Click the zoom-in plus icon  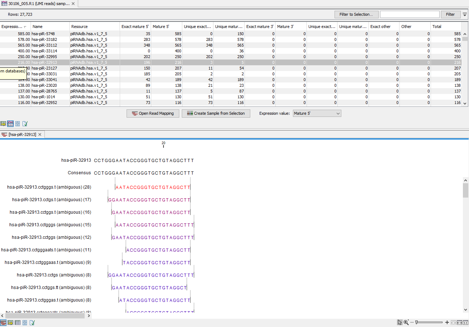click(447, 323)
